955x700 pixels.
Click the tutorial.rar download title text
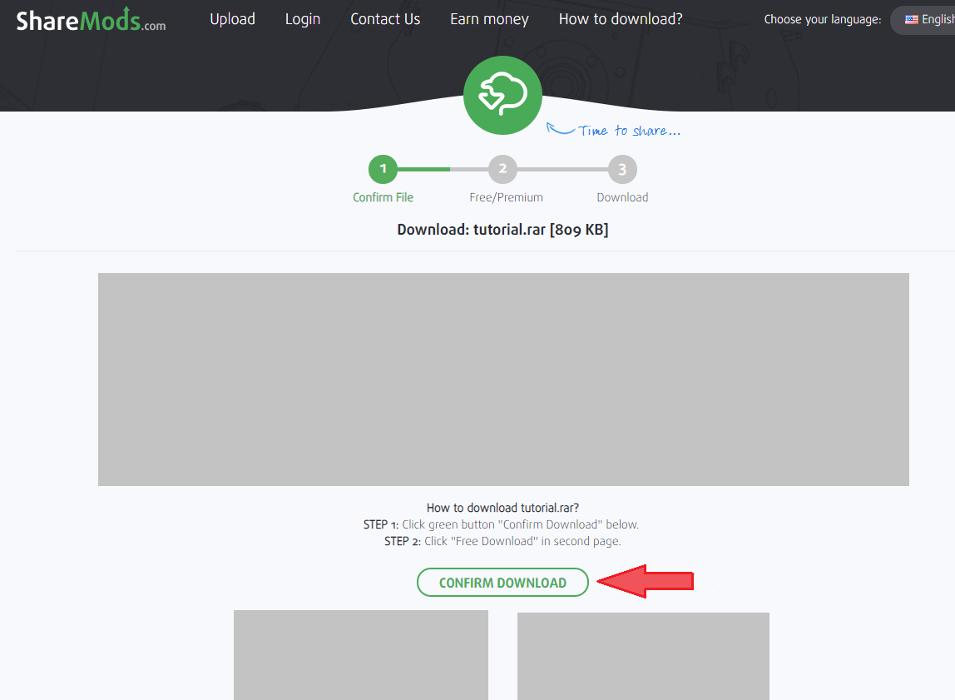[502, 229]
